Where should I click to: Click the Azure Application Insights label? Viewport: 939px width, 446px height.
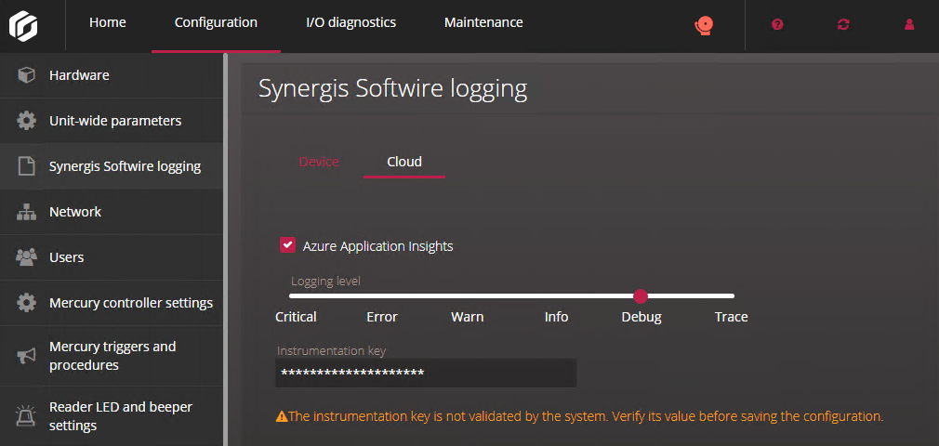click(x=377, y=246)
